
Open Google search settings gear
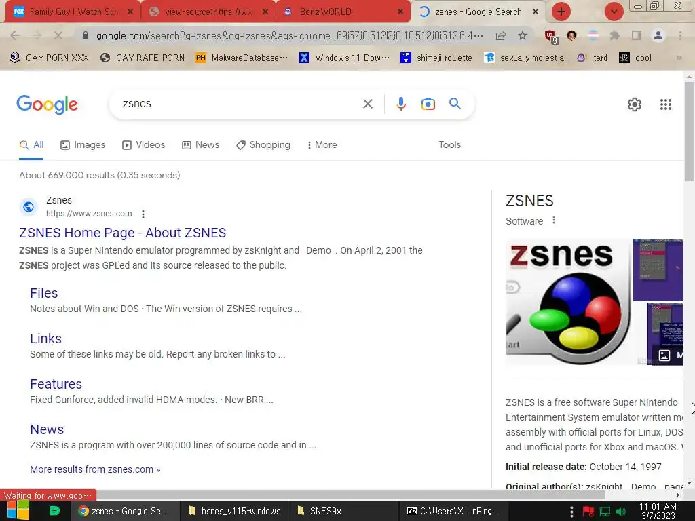(x=635, y=104)
